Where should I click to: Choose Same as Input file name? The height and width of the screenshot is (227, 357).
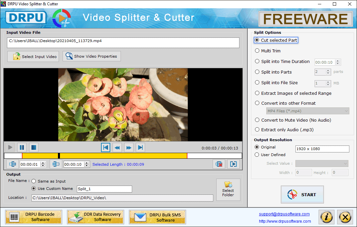pos(48,181)
